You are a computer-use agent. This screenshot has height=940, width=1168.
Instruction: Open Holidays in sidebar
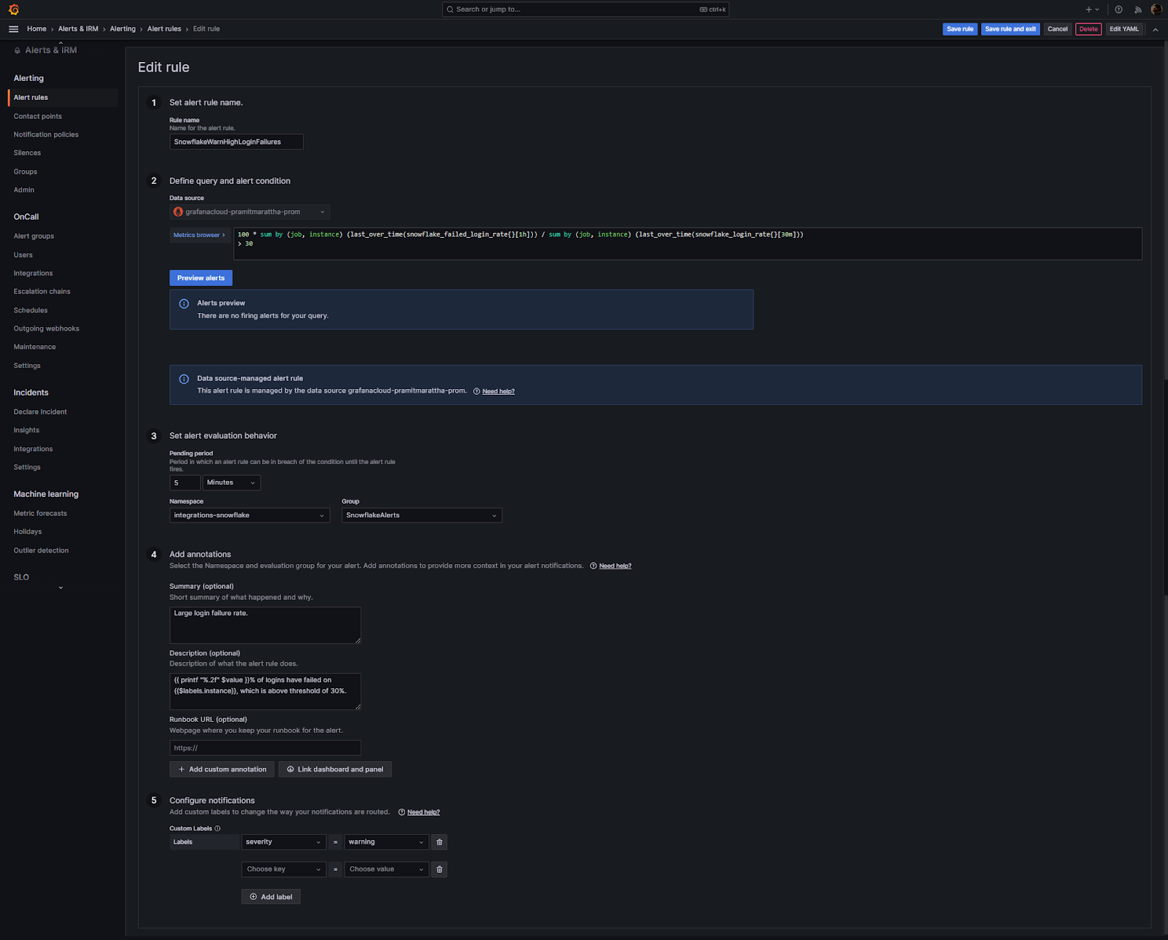click(x=28, y=532)
